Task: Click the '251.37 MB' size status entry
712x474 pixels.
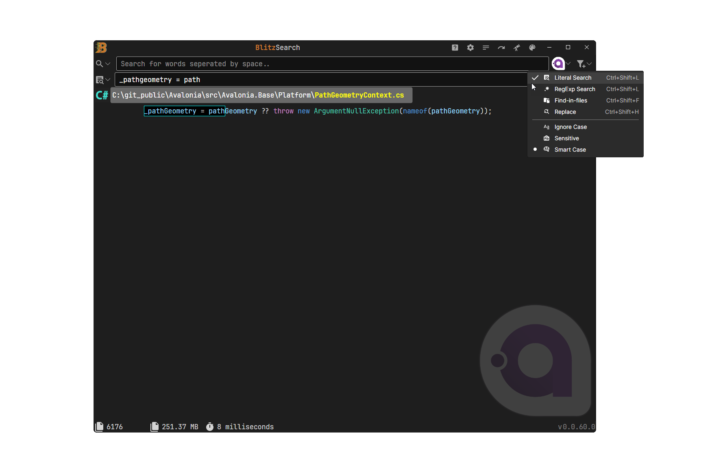Action: [180, 427]
